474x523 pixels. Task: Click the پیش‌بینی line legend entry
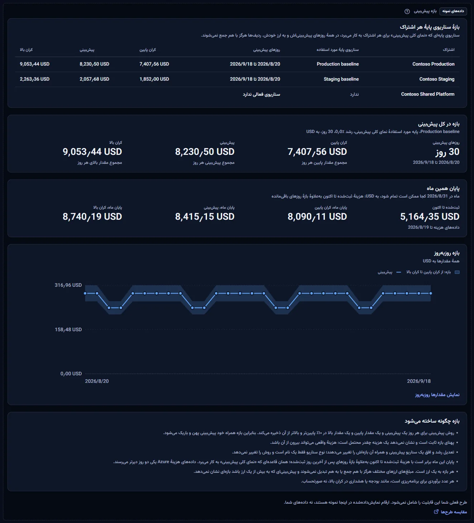pos(389,272)
